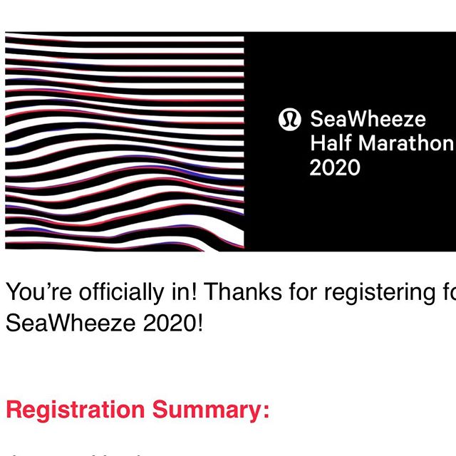Image resolution: width=456 pixels, height=456 pixels.
Task: Click the Half Marathon text in the banner
Action: click(382, 142)
